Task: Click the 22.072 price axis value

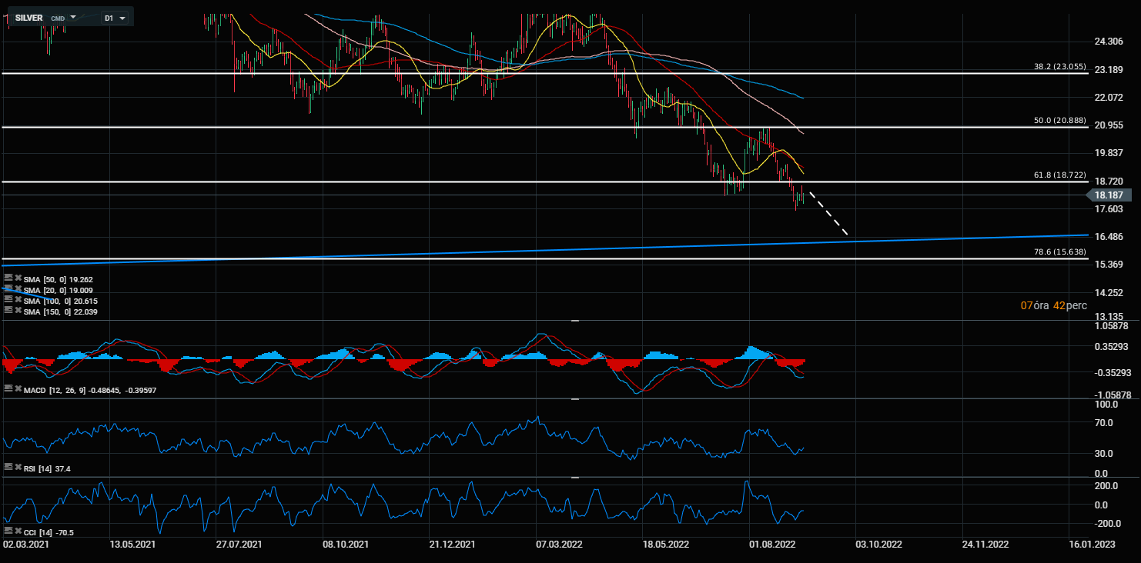Action: tap(1109, 98)
